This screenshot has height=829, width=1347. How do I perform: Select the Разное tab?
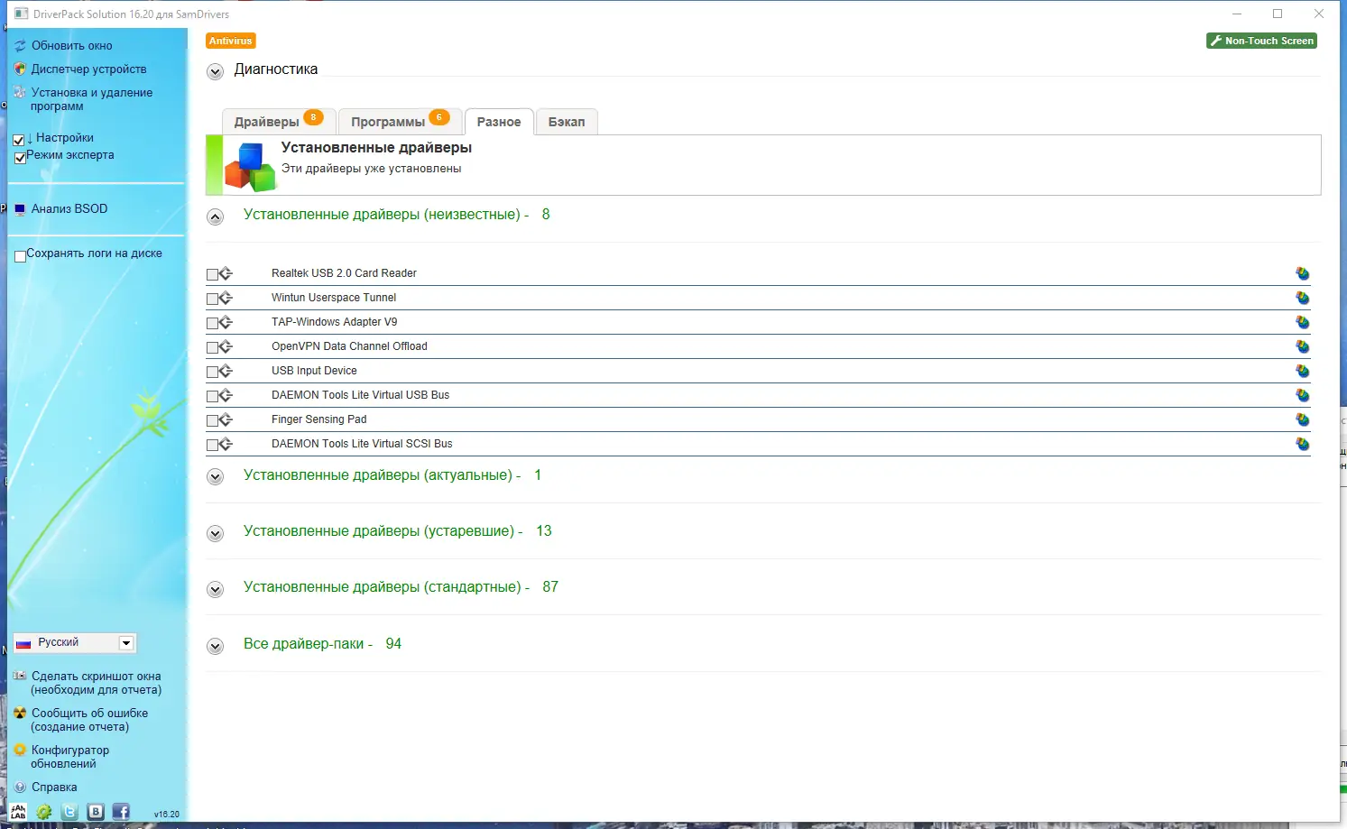pyautogui.click(x=499, y=121)
